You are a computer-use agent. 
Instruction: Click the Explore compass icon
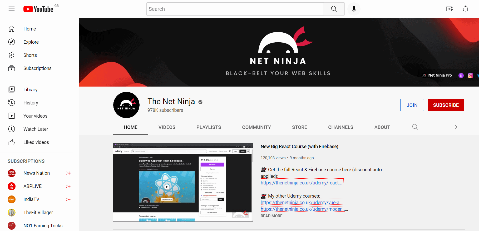tap(12, 42)
